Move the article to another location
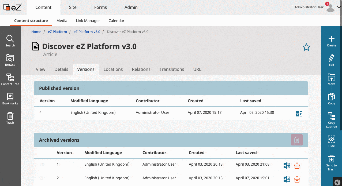This screenshot has width=342, height=186. pos(332,80)
